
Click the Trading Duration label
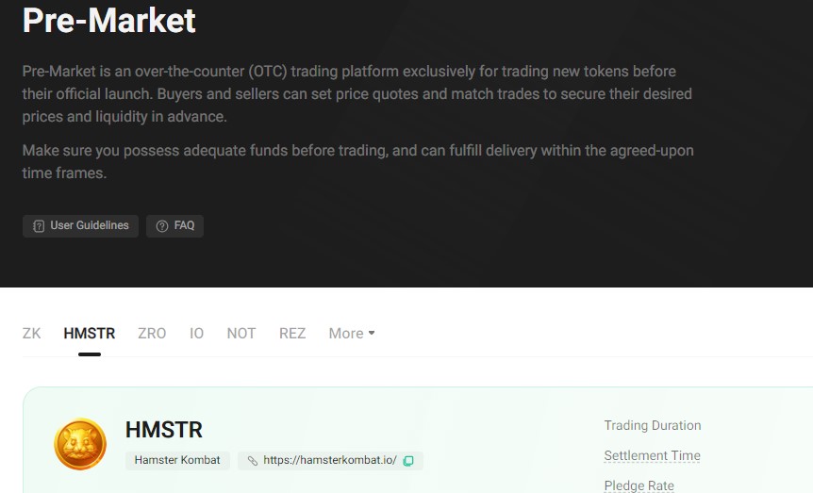tap(653, 426)
